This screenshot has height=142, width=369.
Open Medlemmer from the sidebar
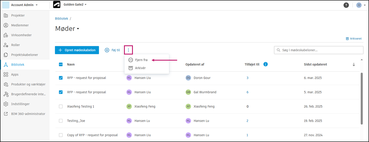[x=20, y=25]
